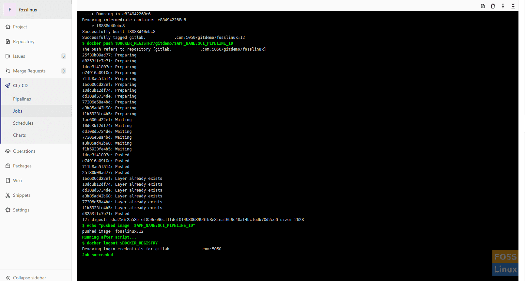Screen dimensions: 525x281
Task: Click the Merge Requests icon
Action: point(8,71)
